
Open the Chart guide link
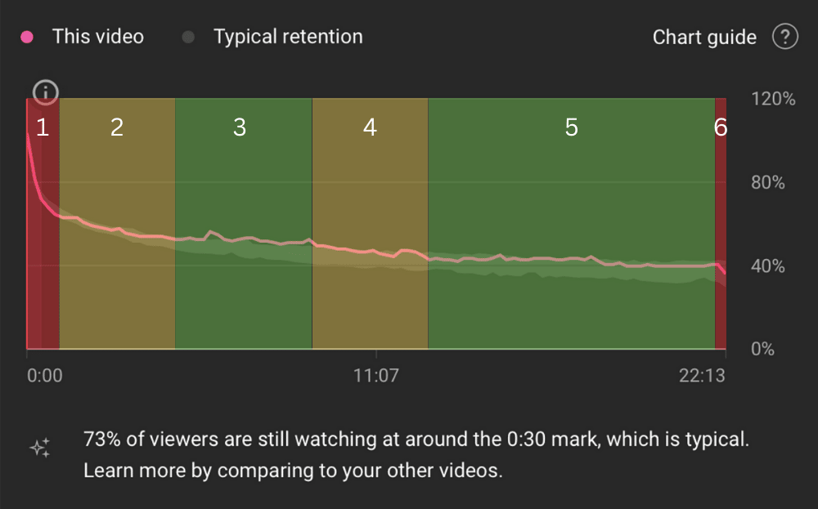point(704,38)
